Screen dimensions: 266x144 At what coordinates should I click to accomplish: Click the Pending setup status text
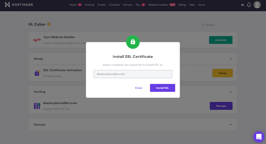(x=52, y=76)
